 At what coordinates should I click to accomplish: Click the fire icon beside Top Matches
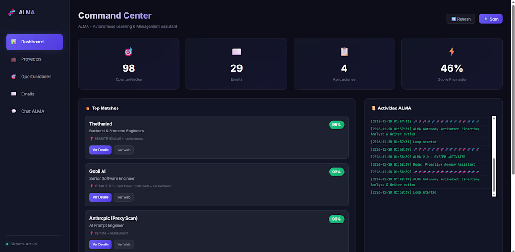click(88, 108)
